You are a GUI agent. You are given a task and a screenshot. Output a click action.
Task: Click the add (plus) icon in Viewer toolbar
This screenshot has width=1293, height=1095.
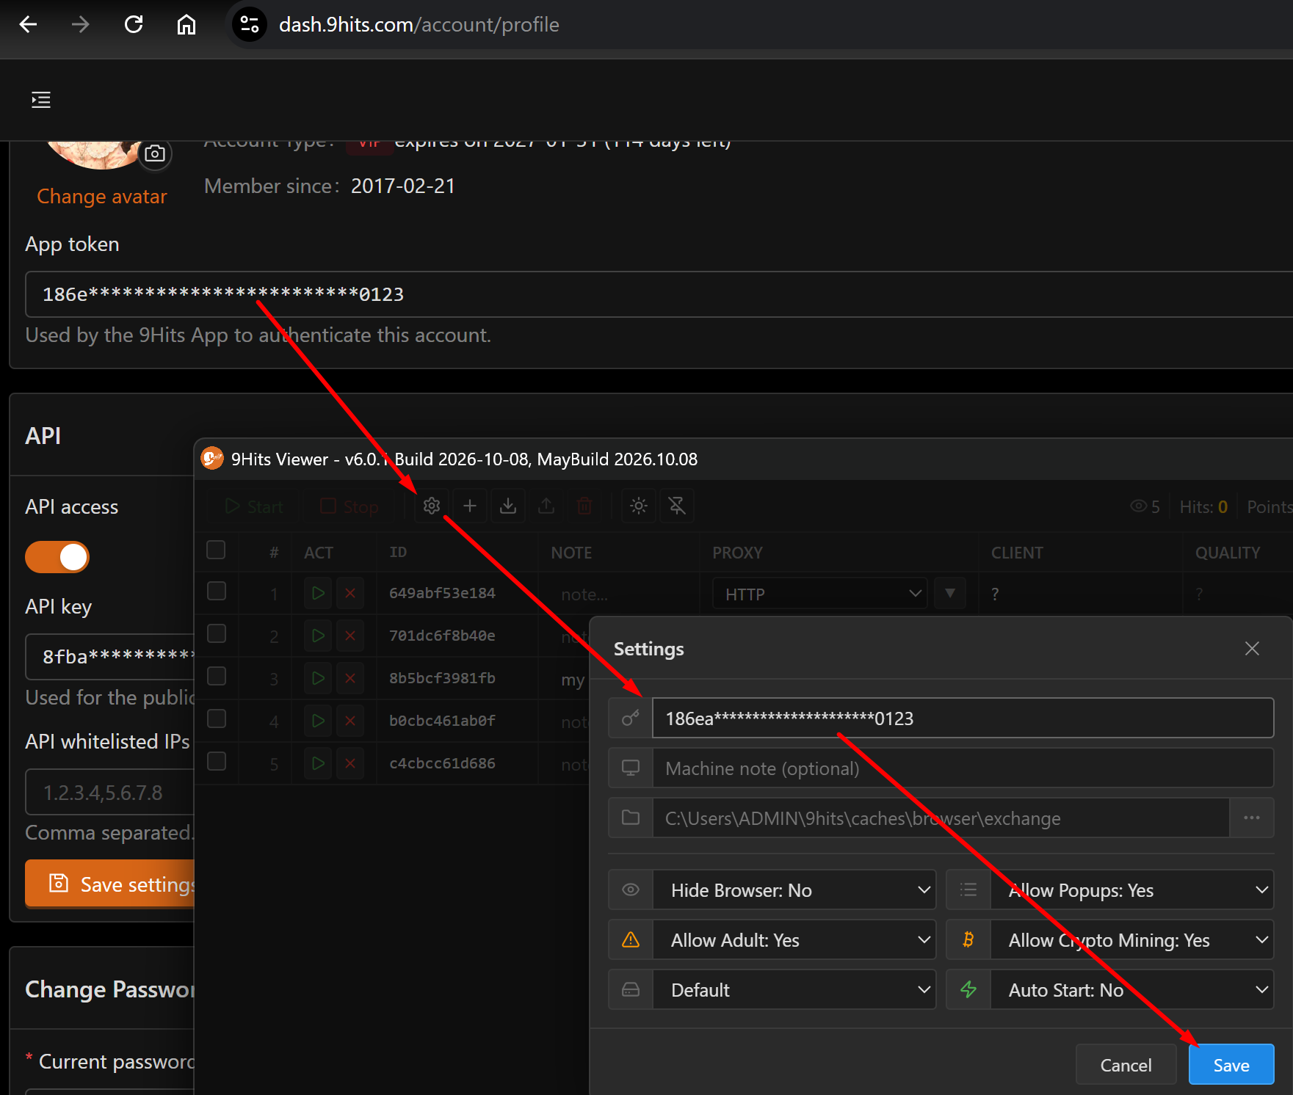click(470, 506)
